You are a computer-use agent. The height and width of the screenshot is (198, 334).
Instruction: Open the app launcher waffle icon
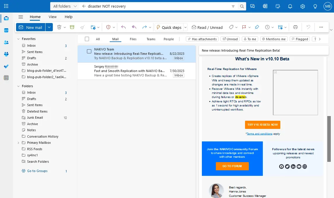point(6,6)
